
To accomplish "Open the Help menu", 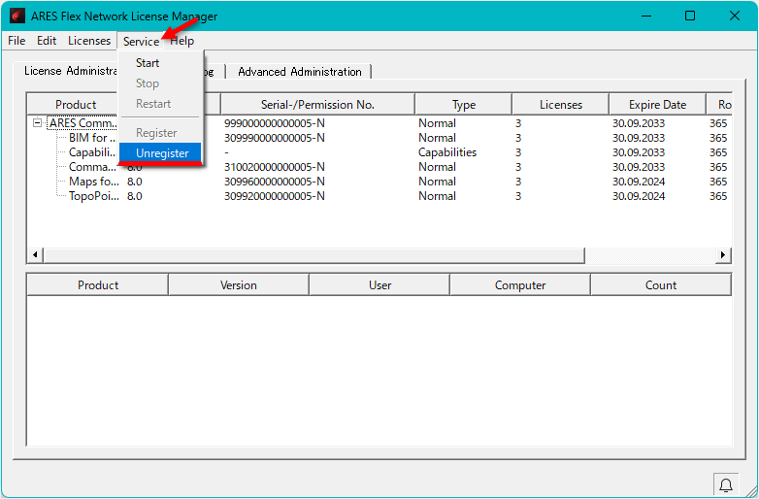I will pyautogui.click(x=182, y=41).
